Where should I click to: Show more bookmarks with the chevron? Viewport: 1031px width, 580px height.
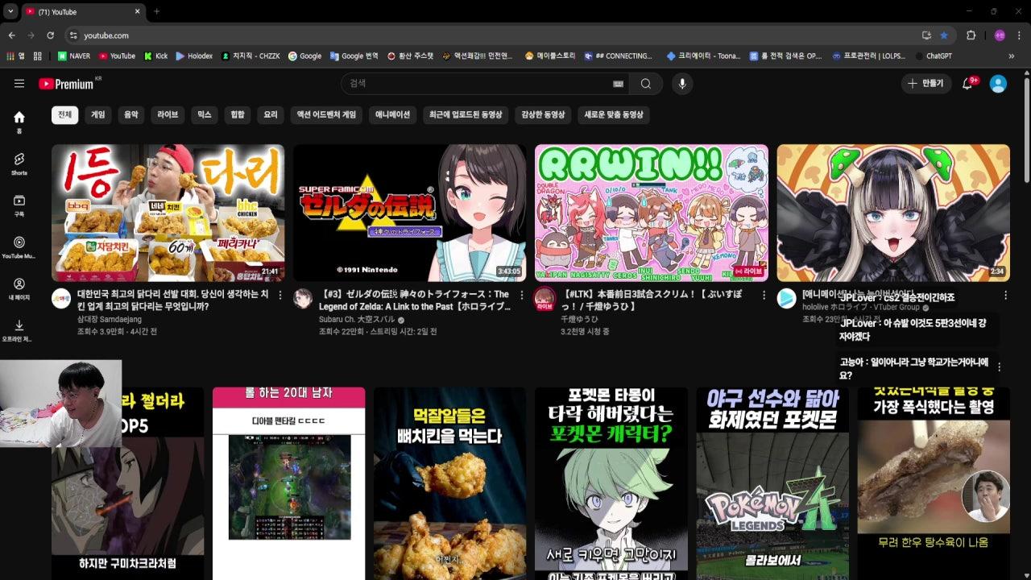(1012, 56)
